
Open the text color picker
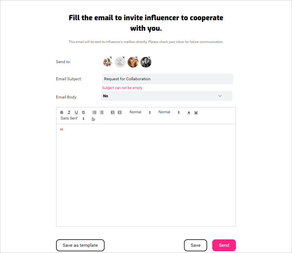(189, 113)
